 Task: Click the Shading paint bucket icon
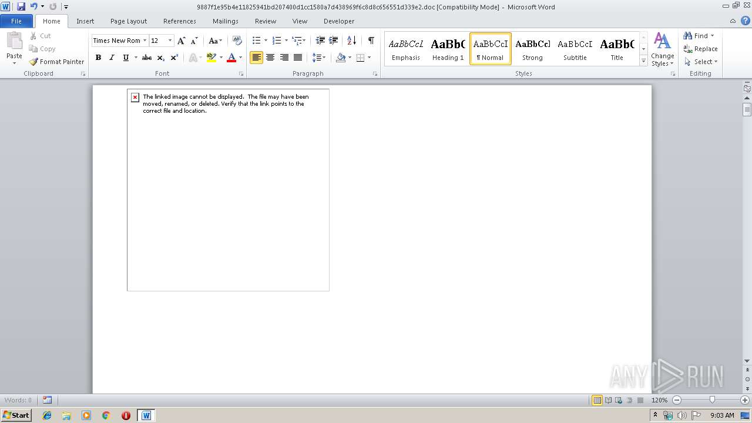341,58
